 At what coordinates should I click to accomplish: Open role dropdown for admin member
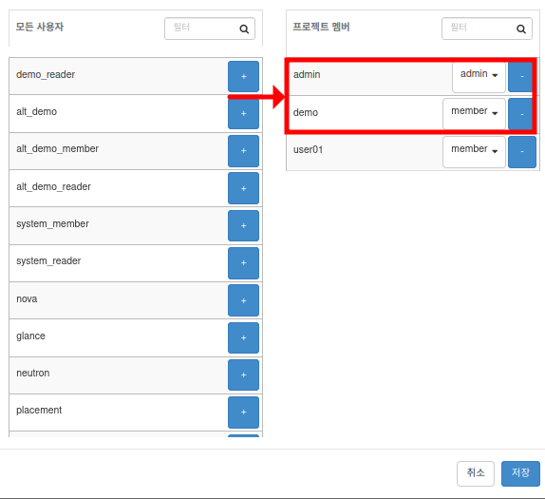[479, 77]
